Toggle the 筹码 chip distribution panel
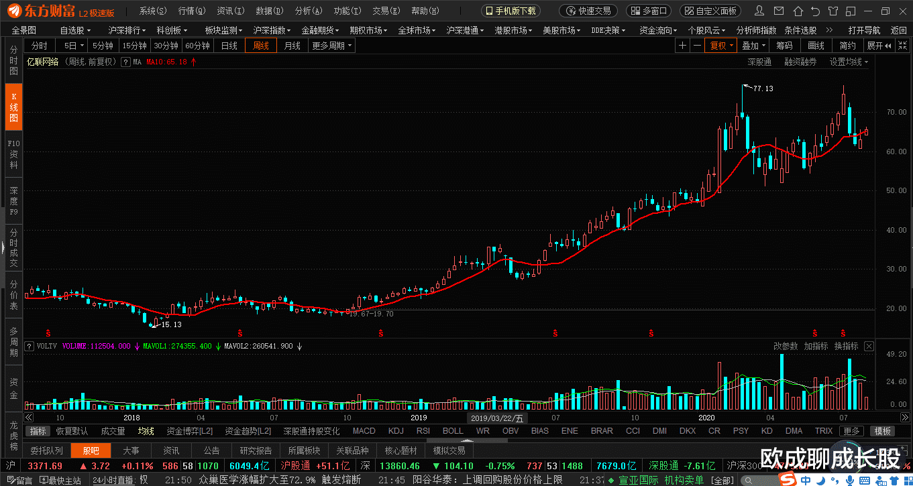This screenshot has height=486, width=913. point(784,46)
